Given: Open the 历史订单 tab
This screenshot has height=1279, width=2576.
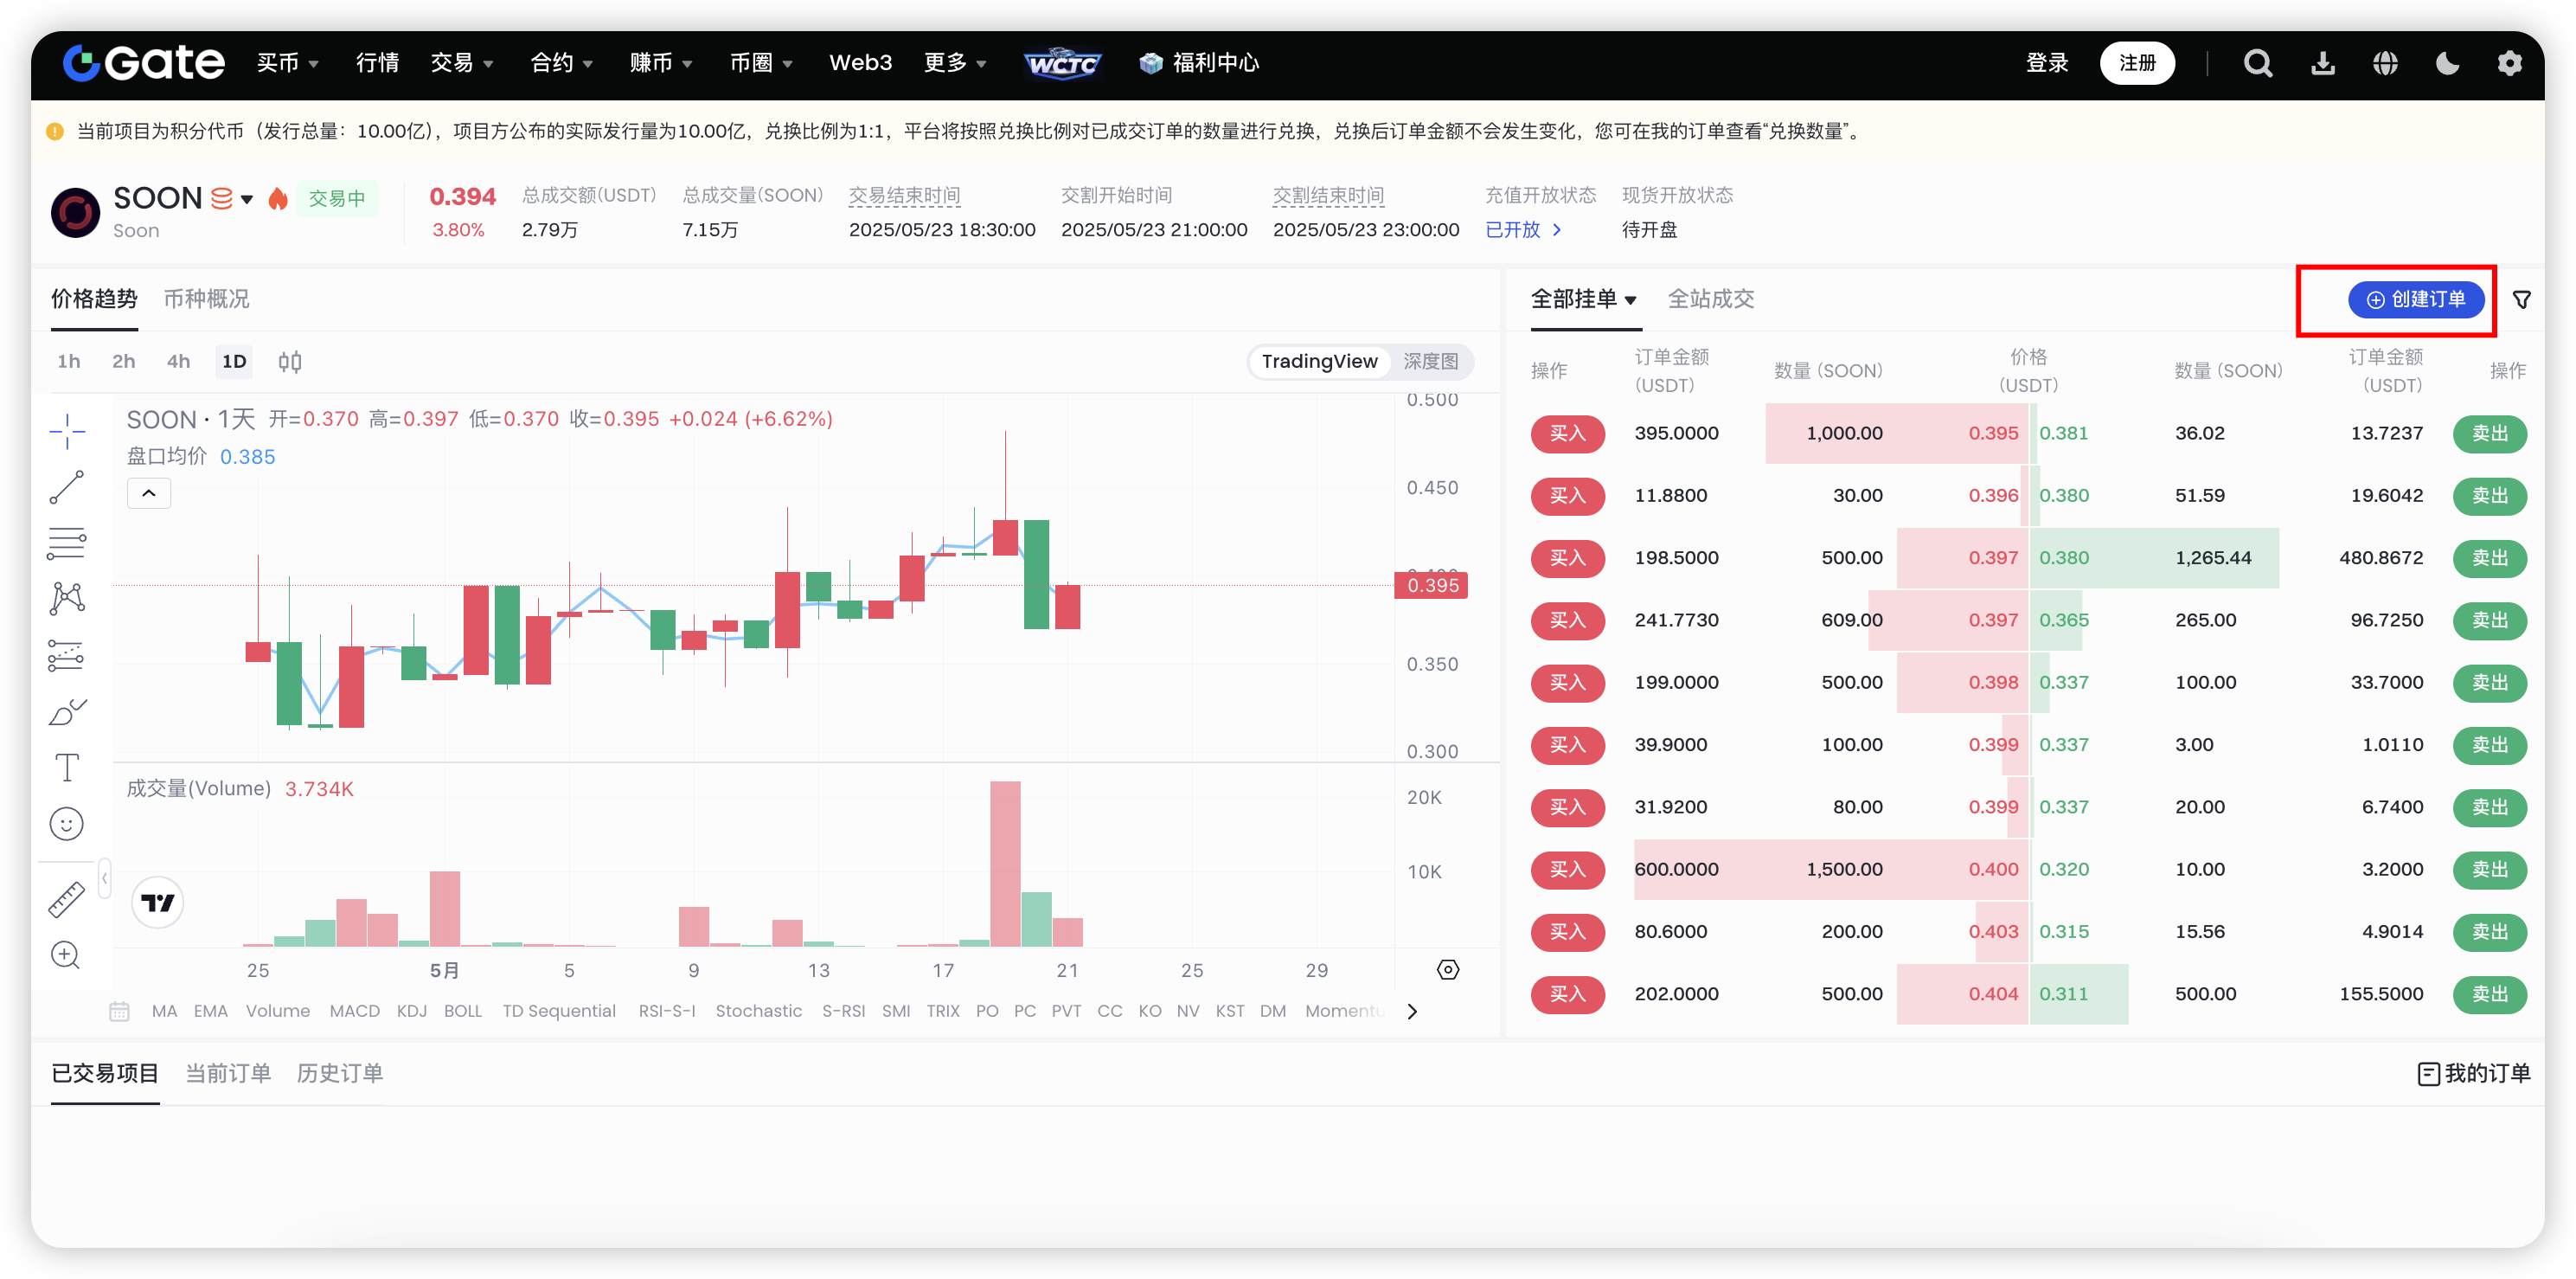Looking at the screenshot, I should tap(340, 1073).
